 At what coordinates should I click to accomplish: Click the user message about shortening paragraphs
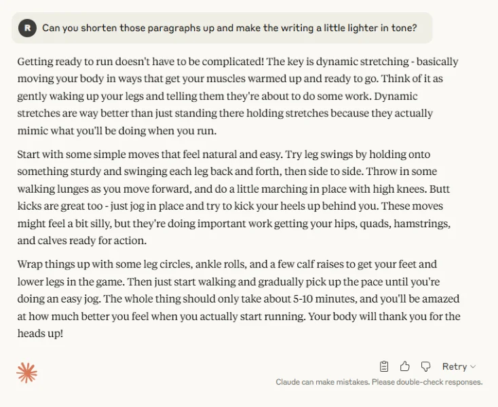point(229,28)
